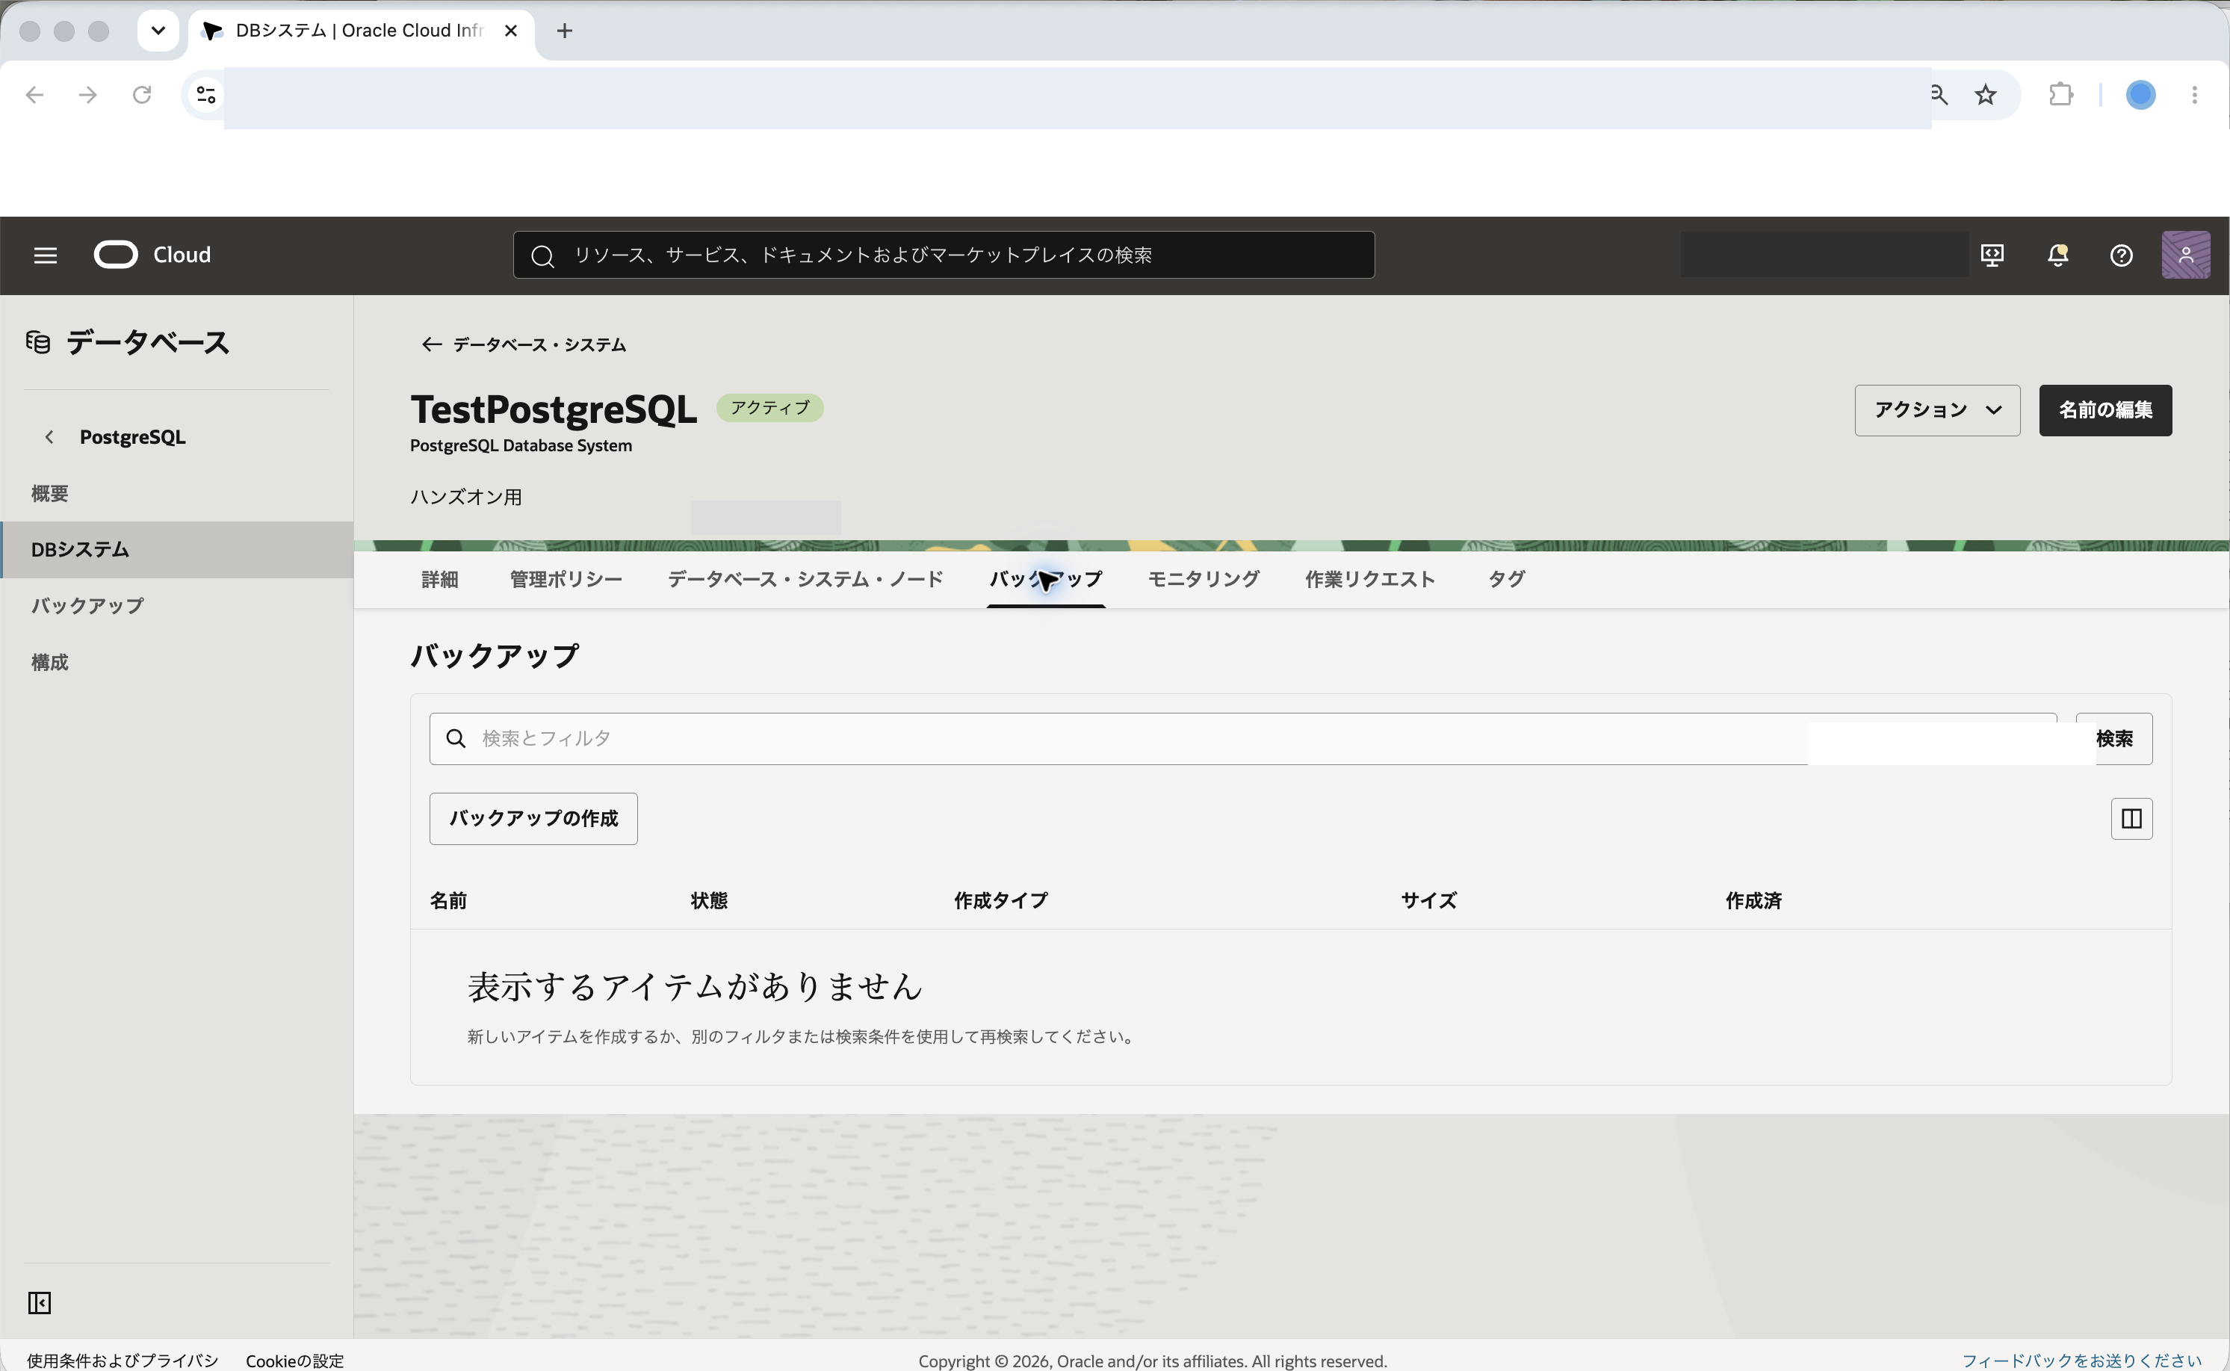Open the help question mark menu

pyautogui.click(x=2121, y=256)
